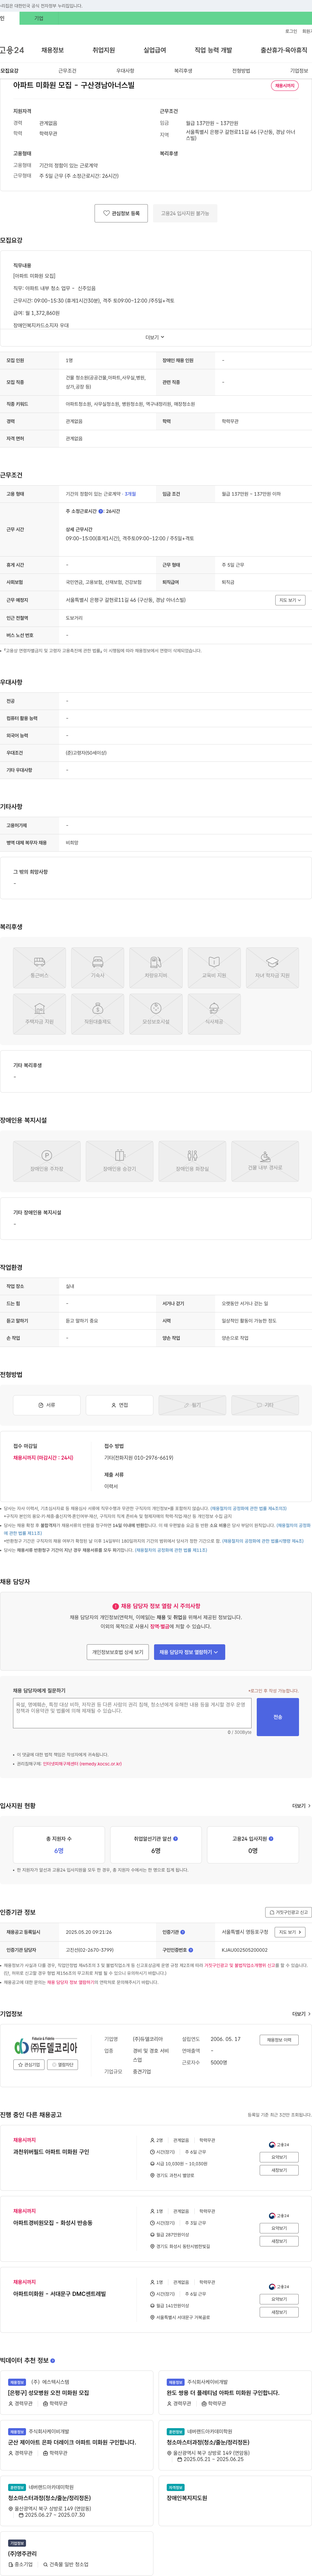Open the 직업 능력 개발 menu
This screenshot has width=312, height=2576.
pyautogui.click(x=213, y=50)
